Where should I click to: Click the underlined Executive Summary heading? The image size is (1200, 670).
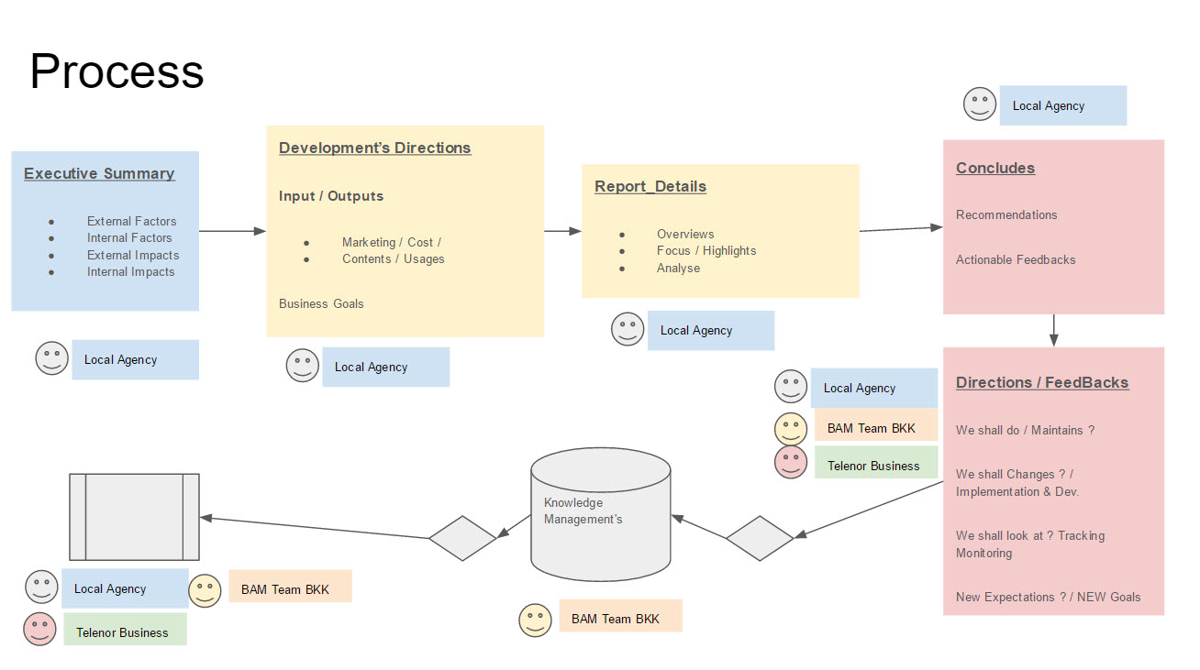pos(99,173)
